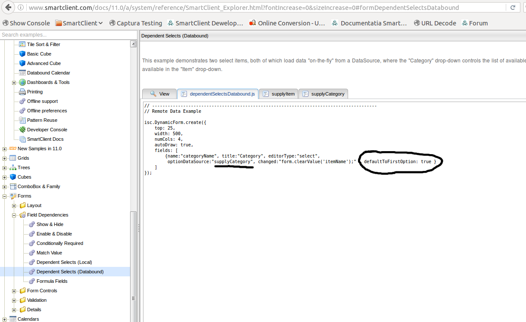This screenshot has height=322, width=526.
Task: Click the Basic Cube blue icon
Action: 22,54
